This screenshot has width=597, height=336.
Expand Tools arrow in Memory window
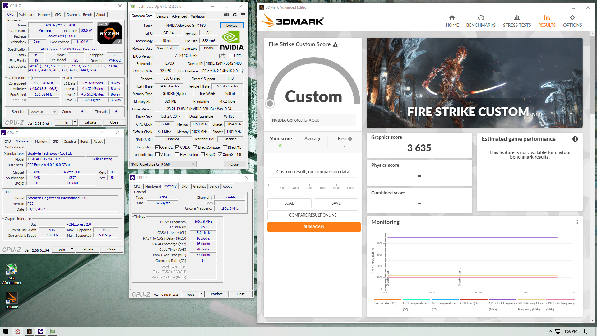point(201,294)
